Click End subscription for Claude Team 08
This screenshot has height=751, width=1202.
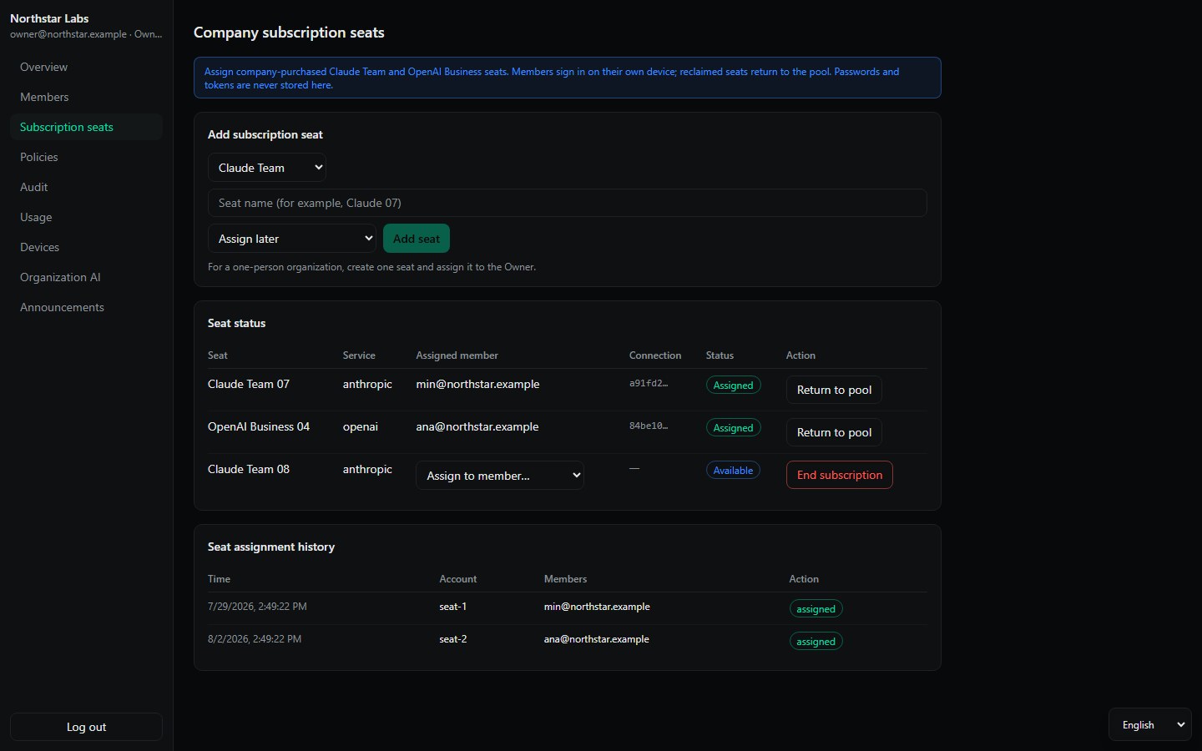pos(840,475)
